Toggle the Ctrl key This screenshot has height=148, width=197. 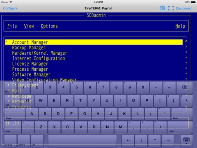(x=37, y=141)
